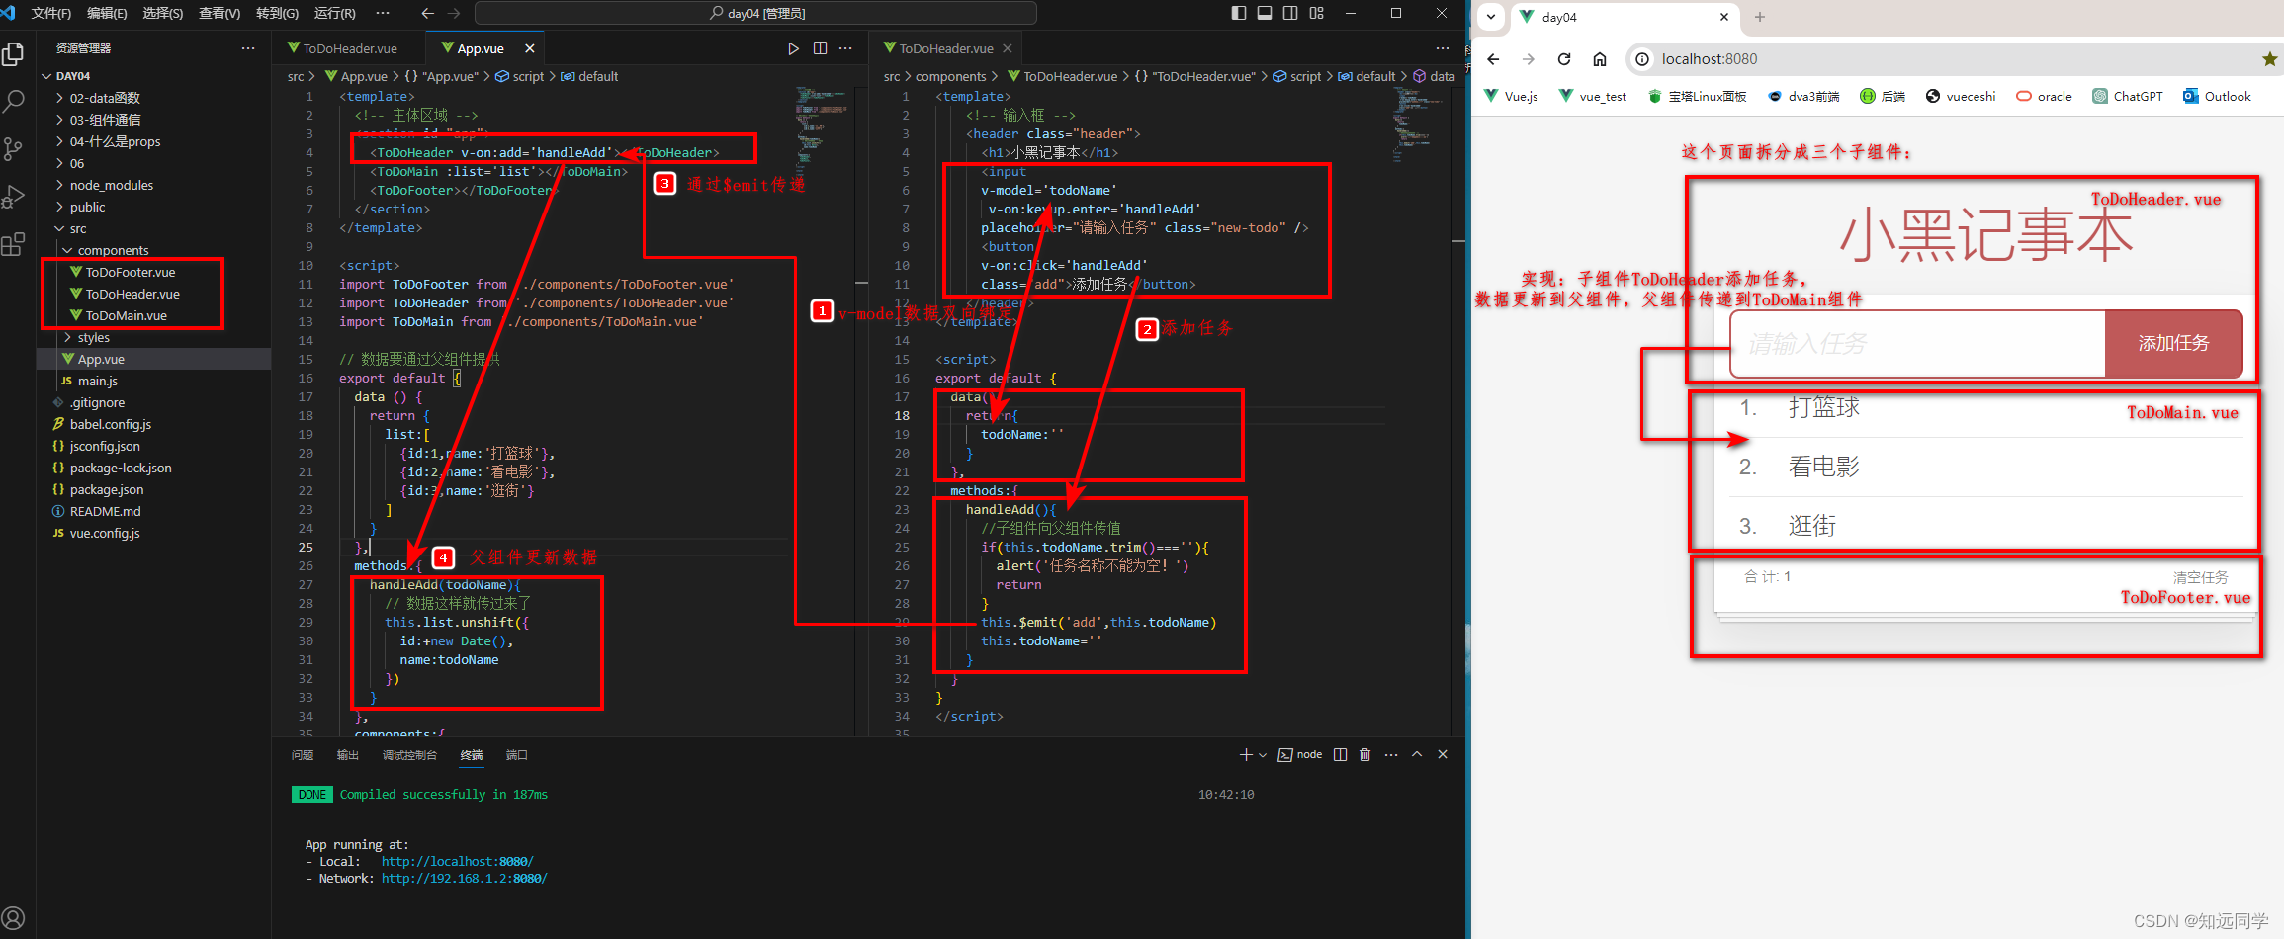Image resolution: width=2284 pixels, height=939 pixels.
Task: Reload the browser page
Action: (x=1564, y=59)
